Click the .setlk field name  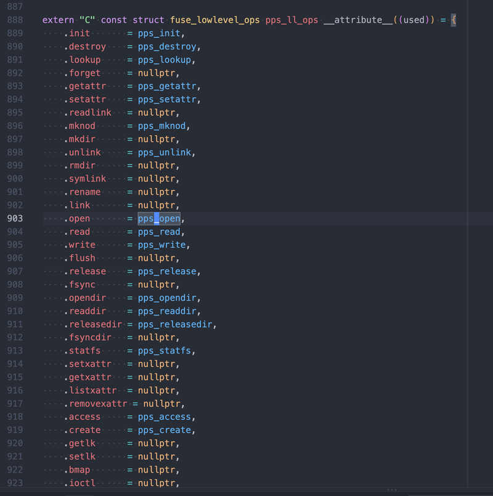pyautogui.click(x=79, y=457)
